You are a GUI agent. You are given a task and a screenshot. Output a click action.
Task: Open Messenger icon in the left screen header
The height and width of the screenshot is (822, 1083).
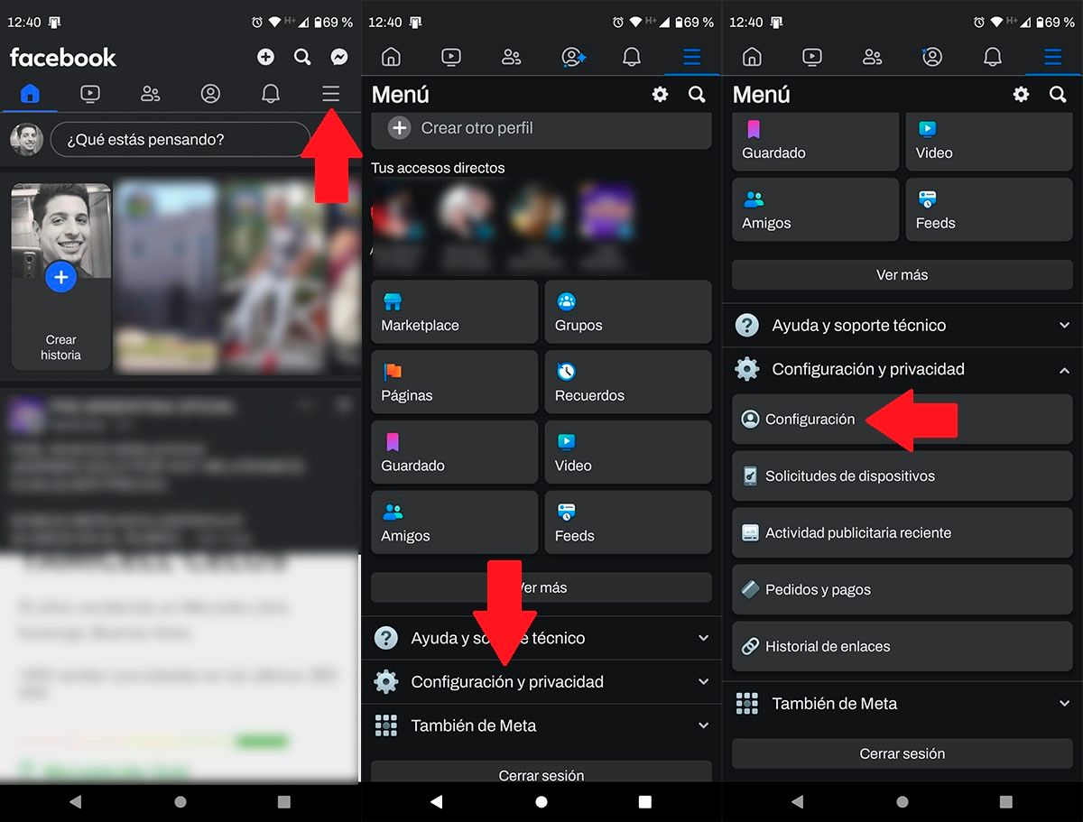point(339,57)
